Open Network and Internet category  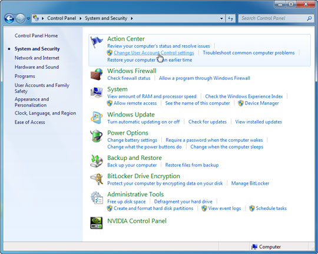click(37, 58)
